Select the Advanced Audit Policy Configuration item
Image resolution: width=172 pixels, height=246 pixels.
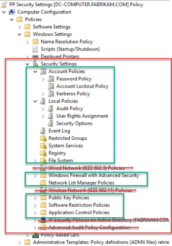pyautogui.click(x=89, y=227)
